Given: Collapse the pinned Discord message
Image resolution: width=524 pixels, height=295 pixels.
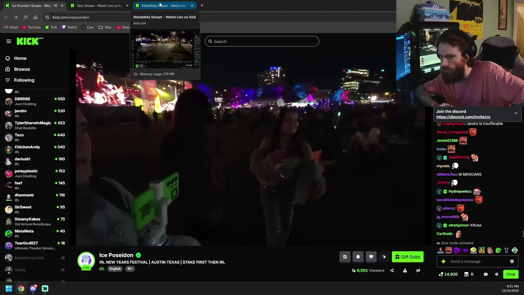Looking at the screenshot, I should [516, 113].
